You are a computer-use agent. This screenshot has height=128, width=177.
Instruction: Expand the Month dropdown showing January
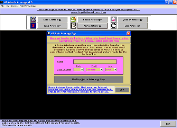pyautogui.click(x=101, y=70)
